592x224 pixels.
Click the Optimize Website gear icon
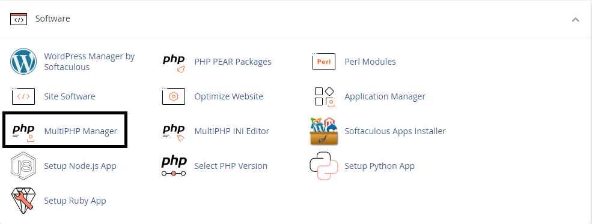(174, 96)
